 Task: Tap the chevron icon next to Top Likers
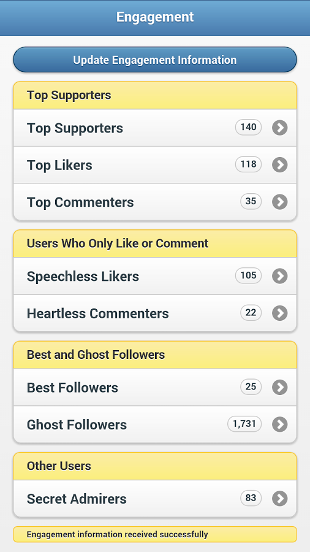(280, 165)
